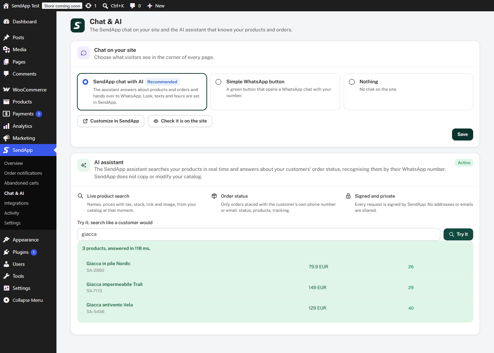
Task: Click the Save button
Action: pos(462,134)
